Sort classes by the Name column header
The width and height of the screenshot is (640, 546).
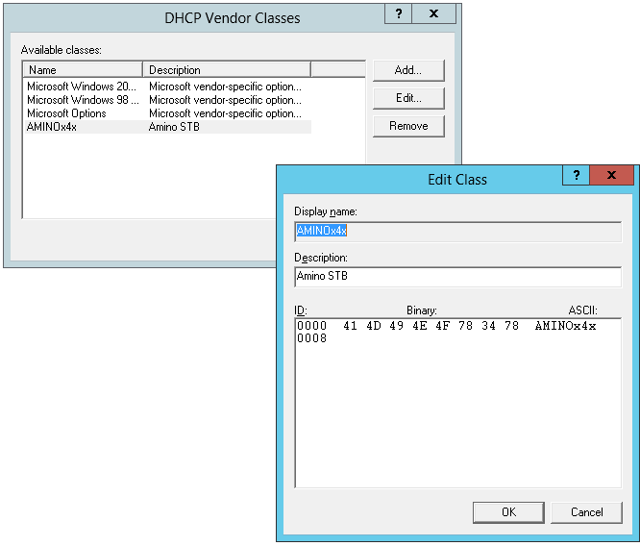coord(83,70)
